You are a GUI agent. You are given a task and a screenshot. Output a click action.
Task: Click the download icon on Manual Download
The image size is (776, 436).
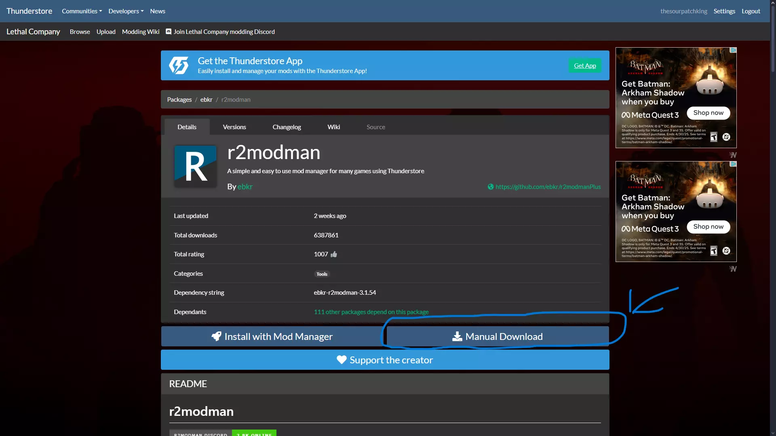[457, 336]
